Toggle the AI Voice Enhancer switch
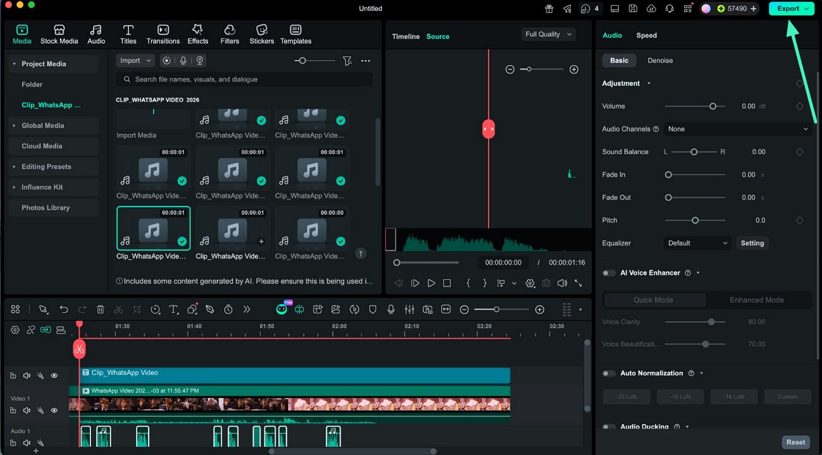Viewport: 822px width, 455px height. tap(609, 273)
